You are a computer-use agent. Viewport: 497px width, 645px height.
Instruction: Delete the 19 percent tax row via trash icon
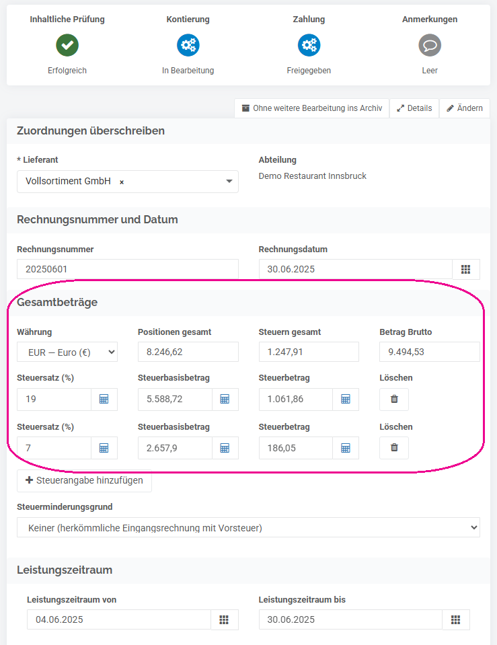[394, 399]
